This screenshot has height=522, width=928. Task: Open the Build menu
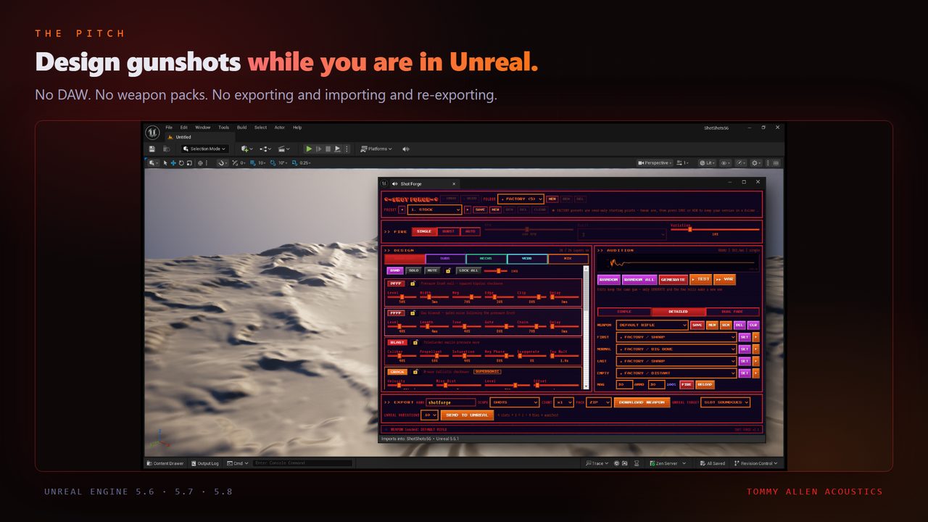[x=242, y=128]
